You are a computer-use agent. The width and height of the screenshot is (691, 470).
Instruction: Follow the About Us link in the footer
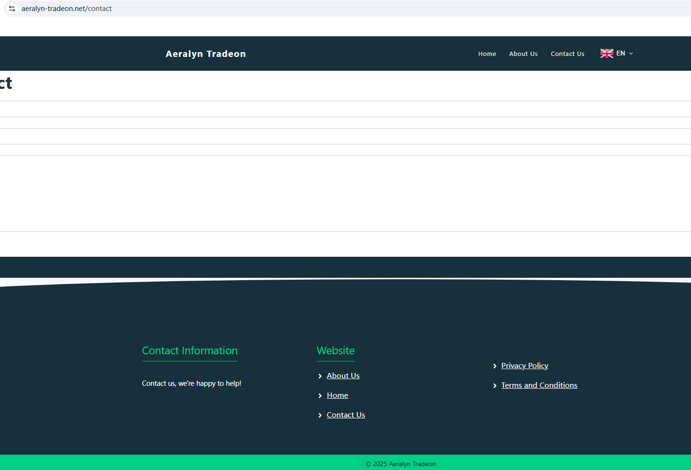[x=343, y=376]
